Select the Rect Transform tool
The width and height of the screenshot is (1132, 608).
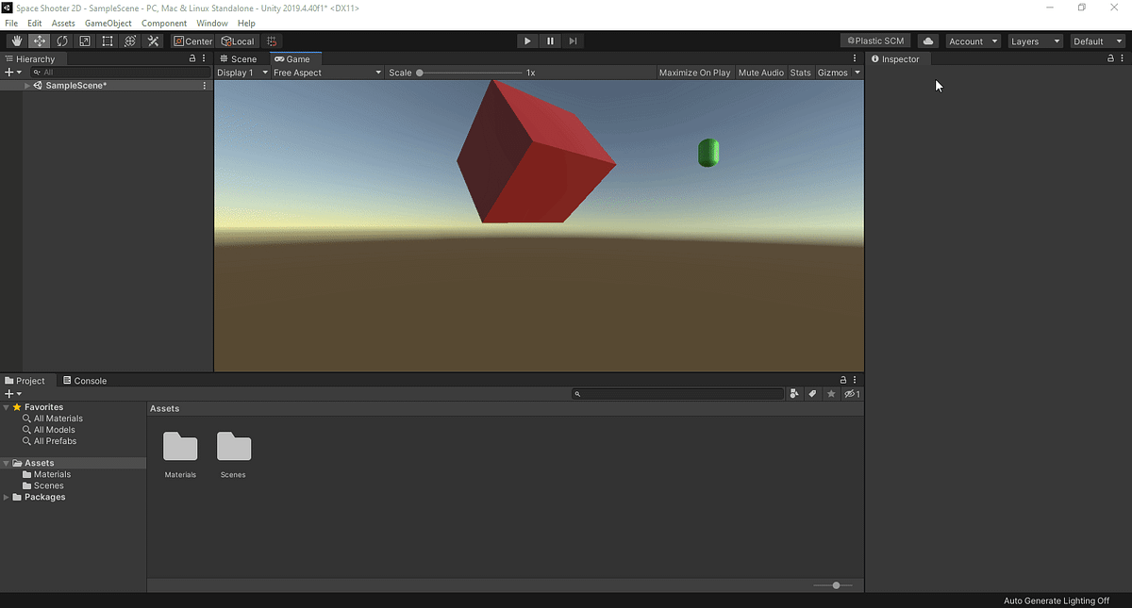tap(107, 41)
